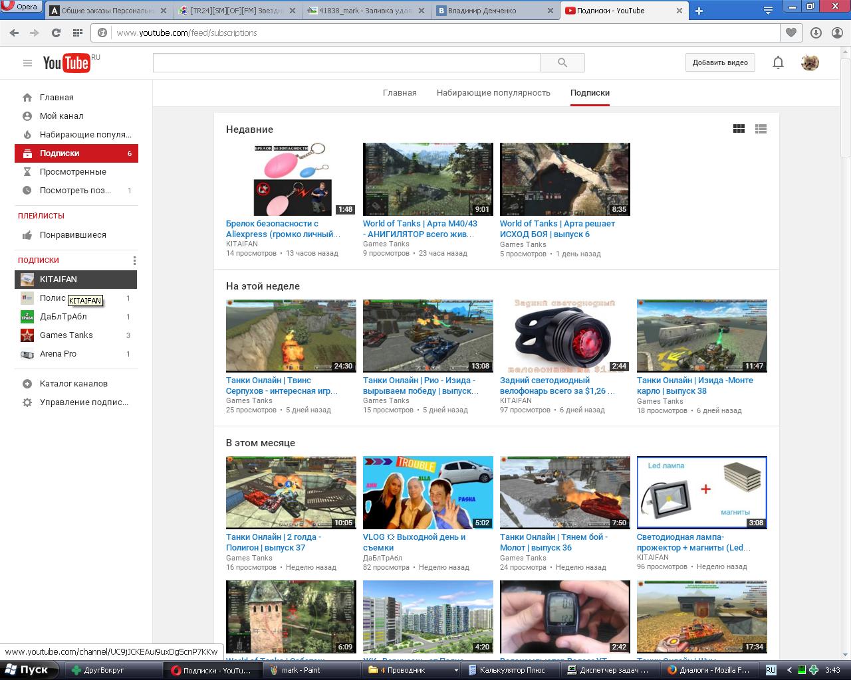Viewport: 851px width, 680px height.
Task: Open Games Tanks channel in sidebar
Action: (x=76, y=335)
